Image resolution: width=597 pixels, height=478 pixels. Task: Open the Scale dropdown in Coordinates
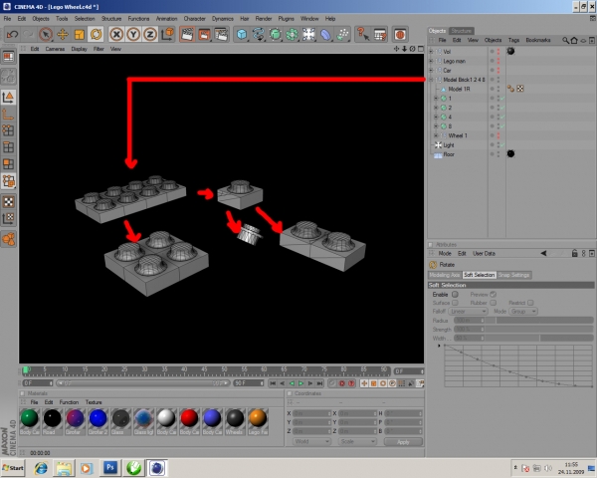click(357, 442)
